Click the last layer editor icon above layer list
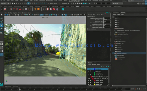147x91 pixels. click(x=108, y=67)
